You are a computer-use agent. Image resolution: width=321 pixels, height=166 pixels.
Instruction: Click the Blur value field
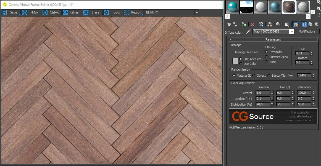(x=302, y=53)
